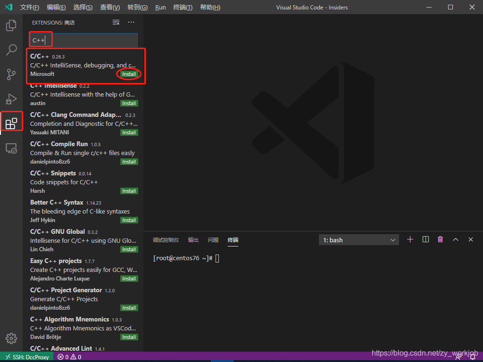Select C/C++ Clang Command Adapter title
483x362 pixels.
click(75, 115)
